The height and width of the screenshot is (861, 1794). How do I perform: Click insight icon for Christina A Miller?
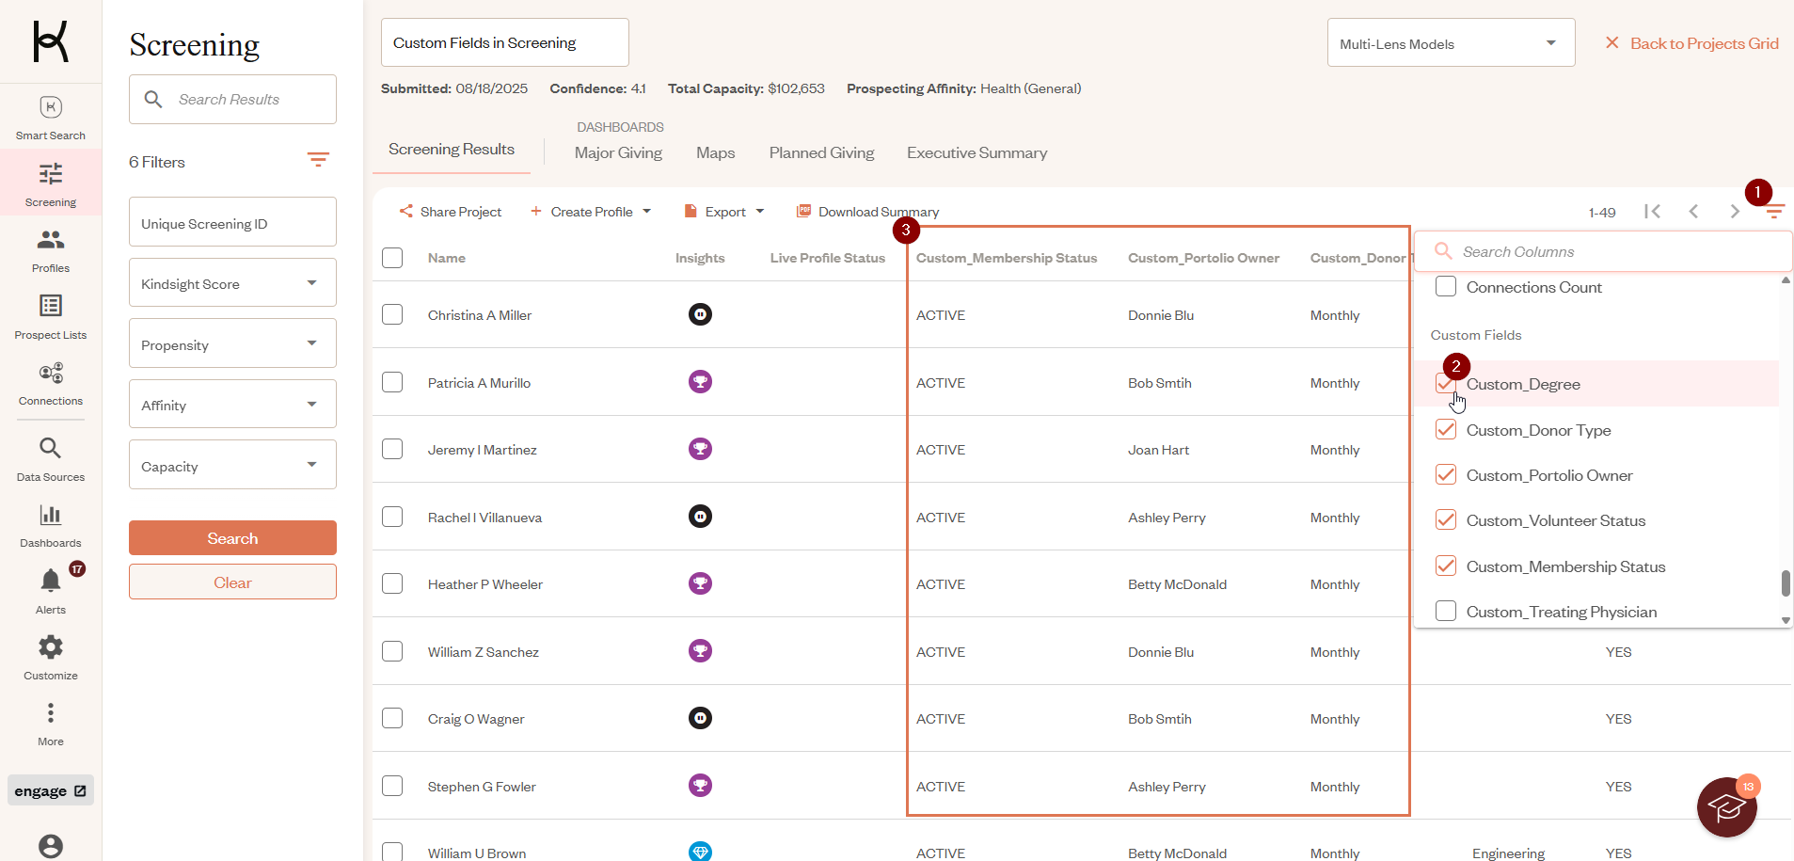pyautogui.click(x=700, y=314)
